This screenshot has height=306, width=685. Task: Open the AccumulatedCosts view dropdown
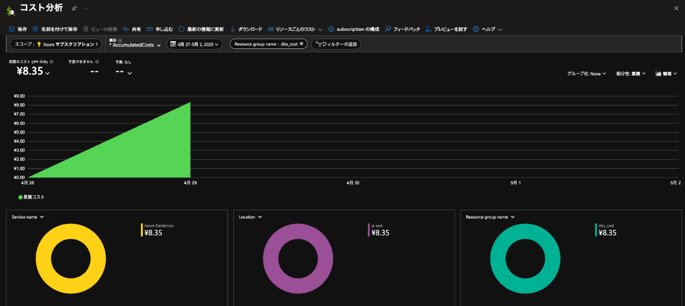[135, 45]
